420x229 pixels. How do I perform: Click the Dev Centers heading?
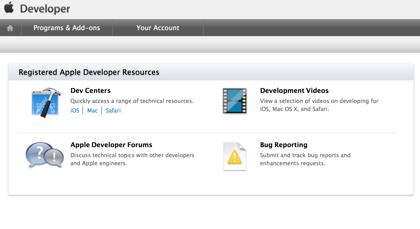[91, 90]
